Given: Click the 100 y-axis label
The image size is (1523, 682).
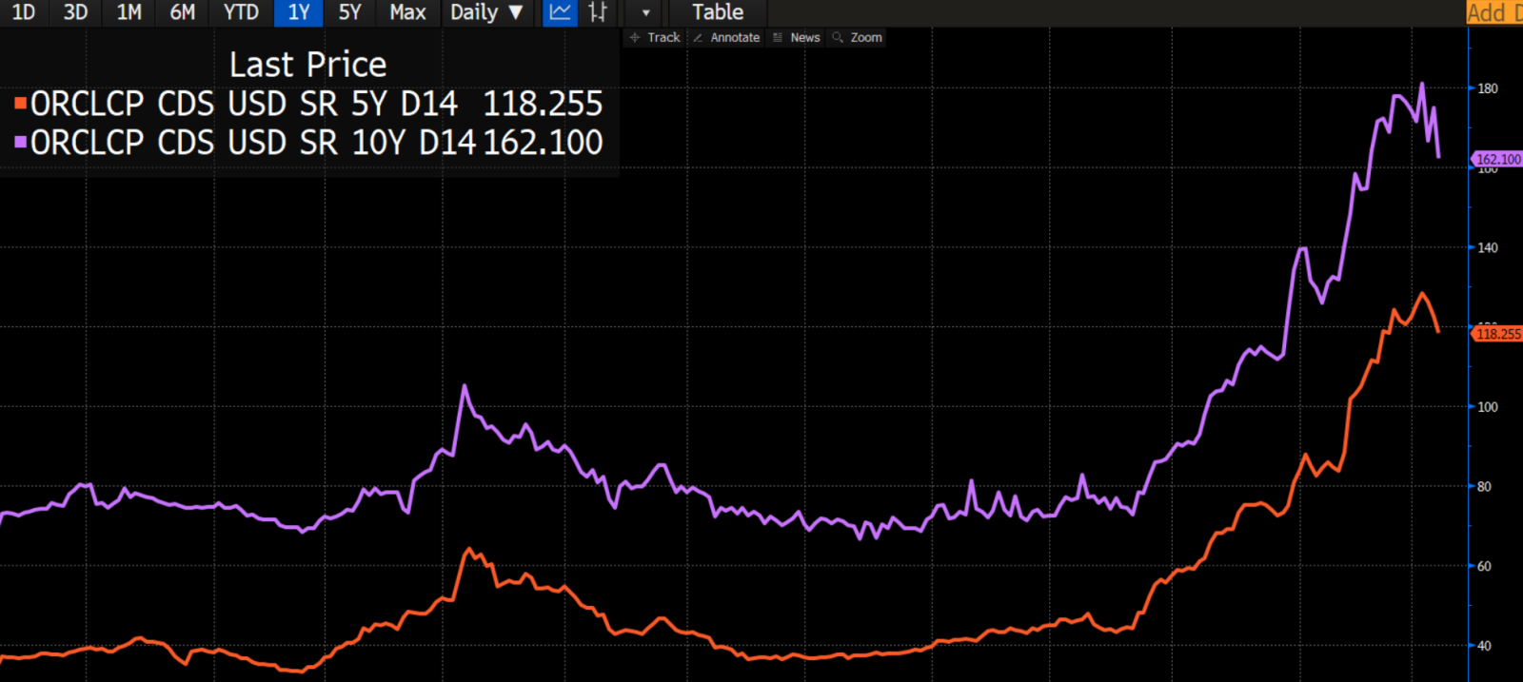Looking at the screenshot, I should click(1487, 407).
